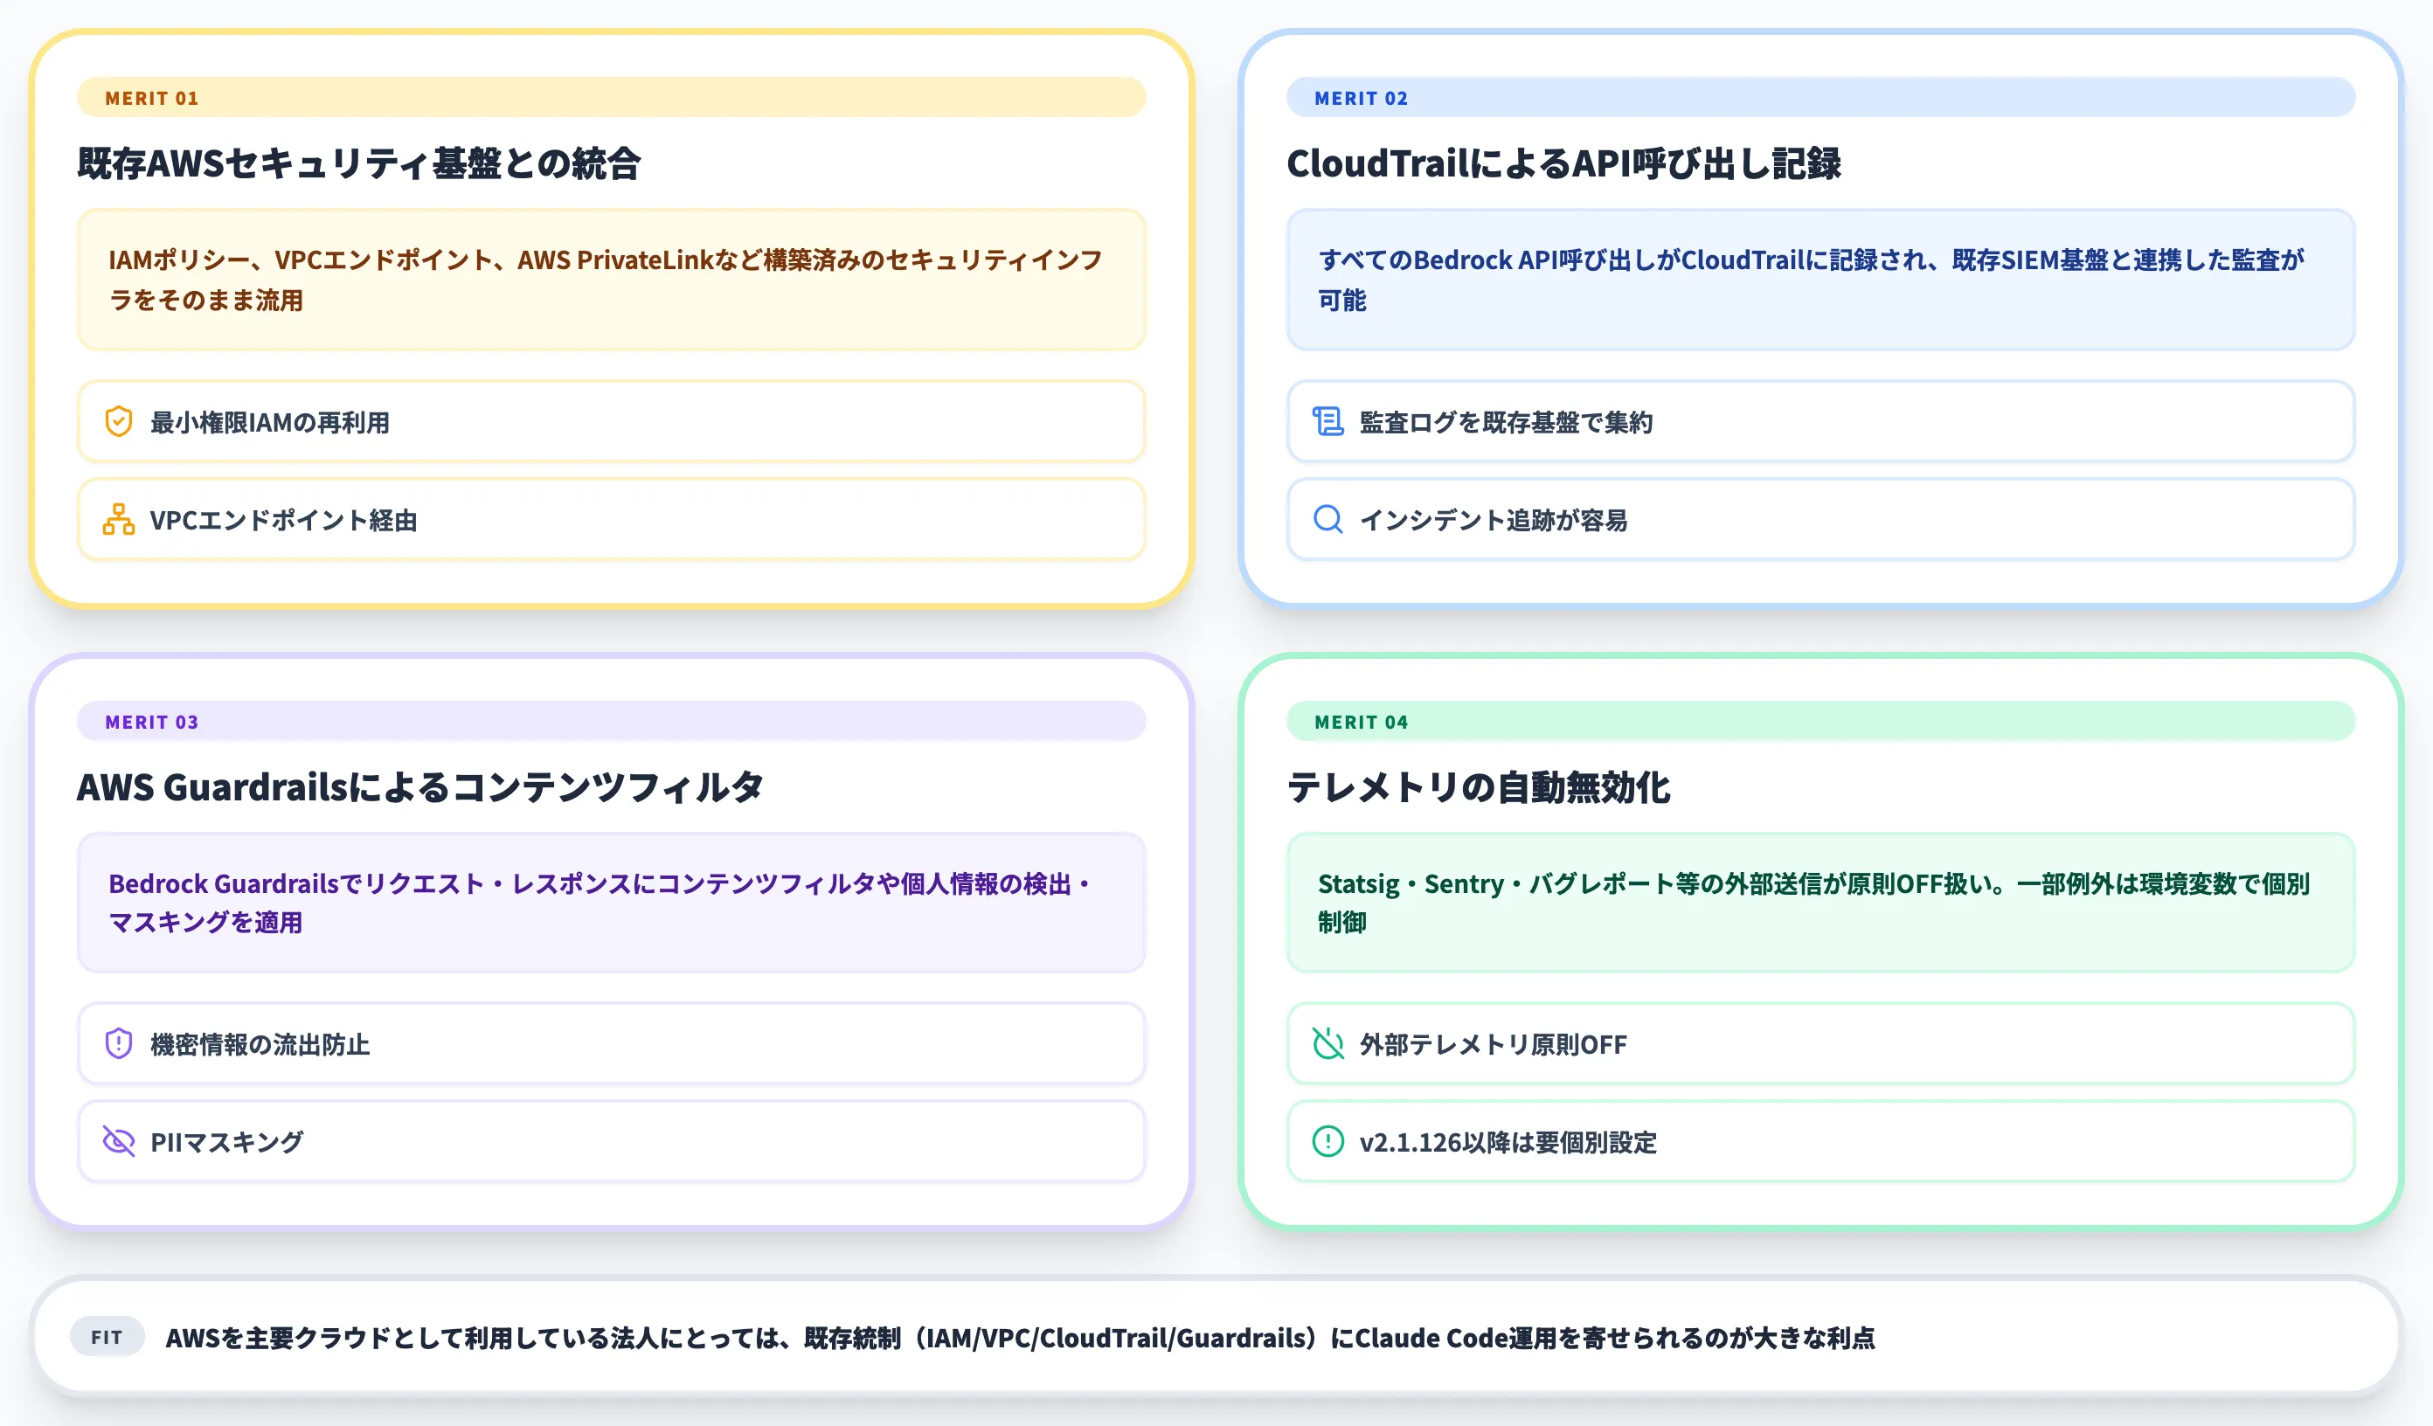Click the green description box about Statsig・Sentry
The image size is (2433, 1426).
tap(1820, 903)
